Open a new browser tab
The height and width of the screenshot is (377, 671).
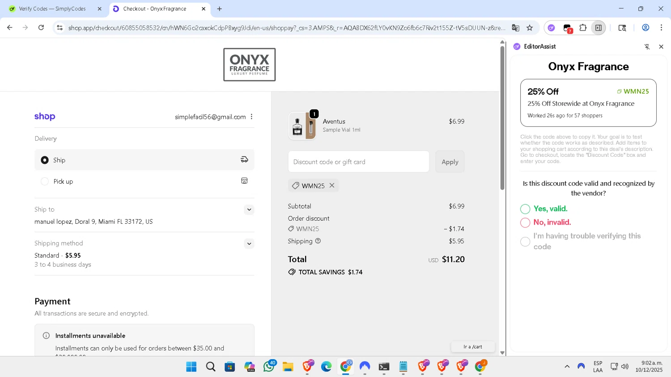pyautogui.click(x=219, y=8)
